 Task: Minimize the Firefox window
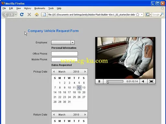153,4
